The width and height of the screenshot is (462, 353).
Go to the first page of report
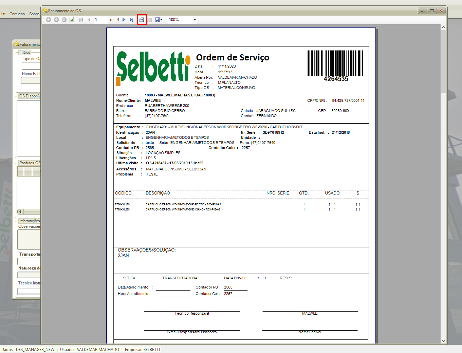(81, 20)
